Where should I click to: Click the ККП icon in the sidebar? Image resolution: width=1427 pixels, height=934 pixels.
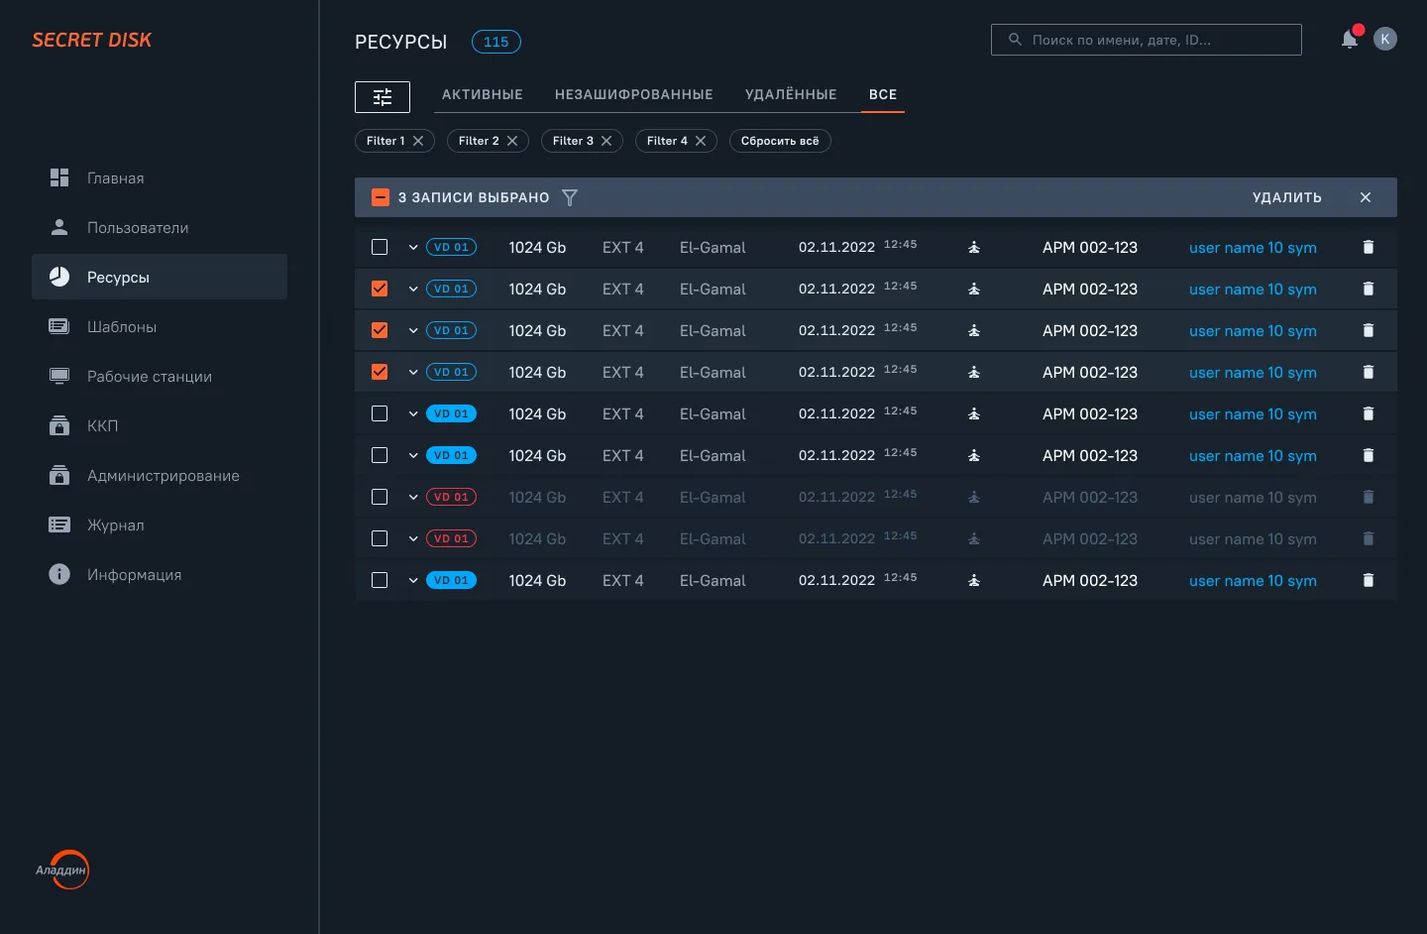(x=59, y=425)
